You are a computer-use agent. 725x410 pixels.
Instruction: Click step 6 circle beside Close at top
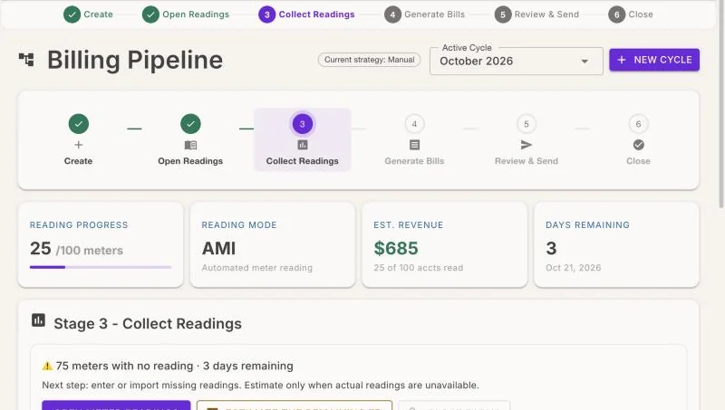(616, 14)
